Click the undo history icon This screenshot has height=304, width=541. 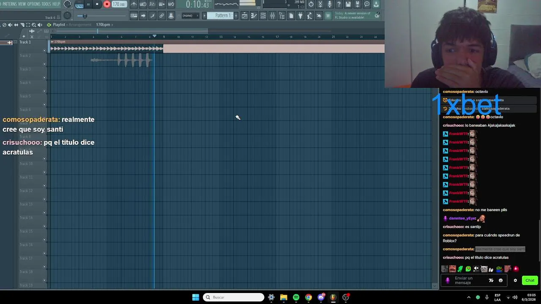coord(311,4)
